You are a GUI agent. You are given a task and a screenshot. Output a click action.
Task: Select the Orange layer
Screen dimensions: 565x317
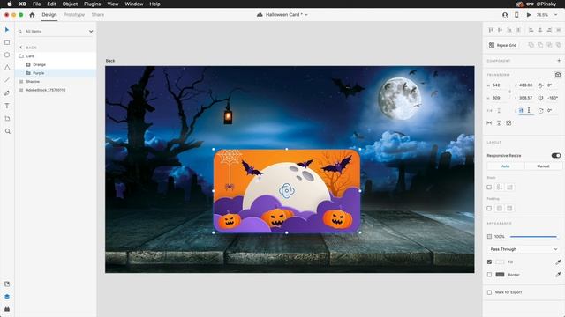tap(56, 64)
